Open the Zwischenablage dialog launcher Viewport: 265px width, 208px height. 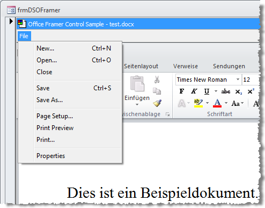click(x=167, y=114)
